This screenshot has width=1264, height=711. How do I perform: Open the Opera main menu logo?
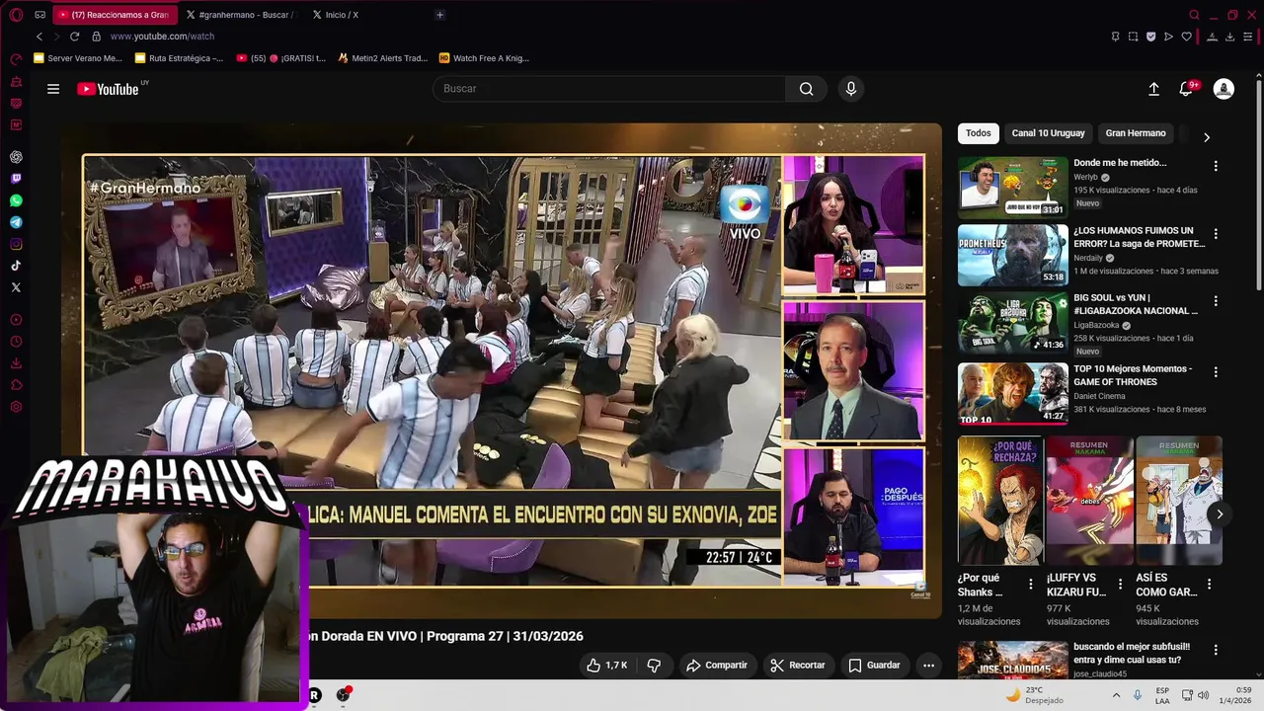coord(16,15)
